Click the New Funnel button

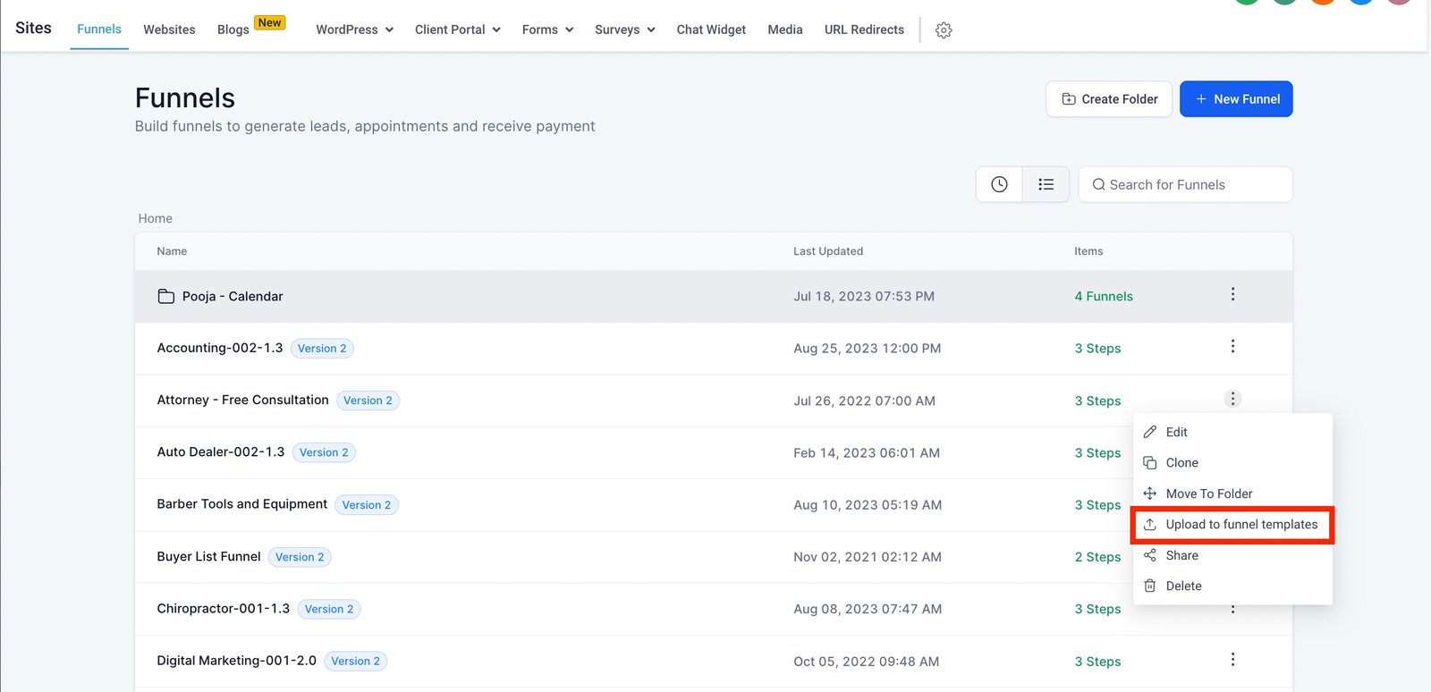[1236, 99]
